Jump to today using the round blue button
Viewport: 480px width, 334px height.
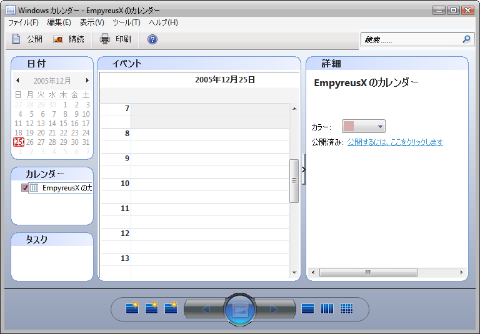coord(240,309)
